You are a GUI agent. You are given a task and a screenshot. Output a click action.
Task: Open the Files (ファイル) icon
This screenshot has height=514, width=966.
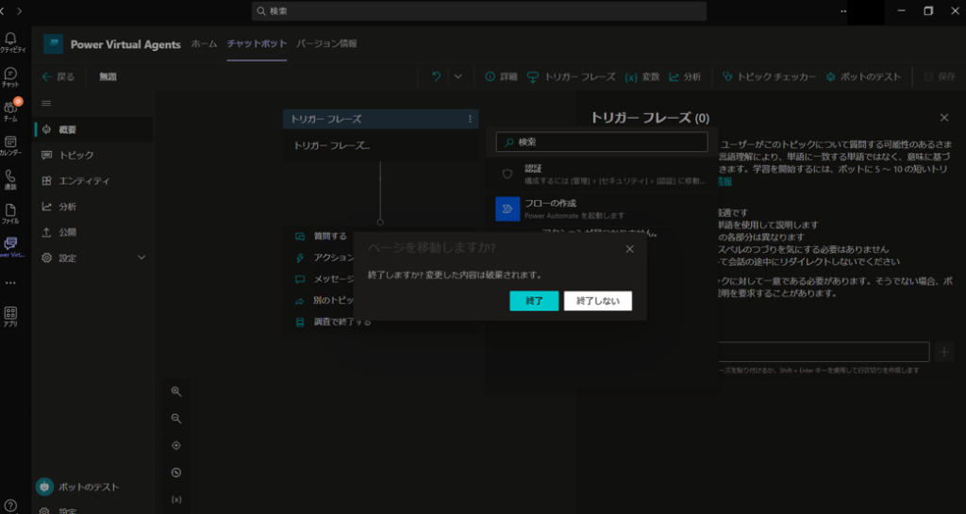click(10, 213)
